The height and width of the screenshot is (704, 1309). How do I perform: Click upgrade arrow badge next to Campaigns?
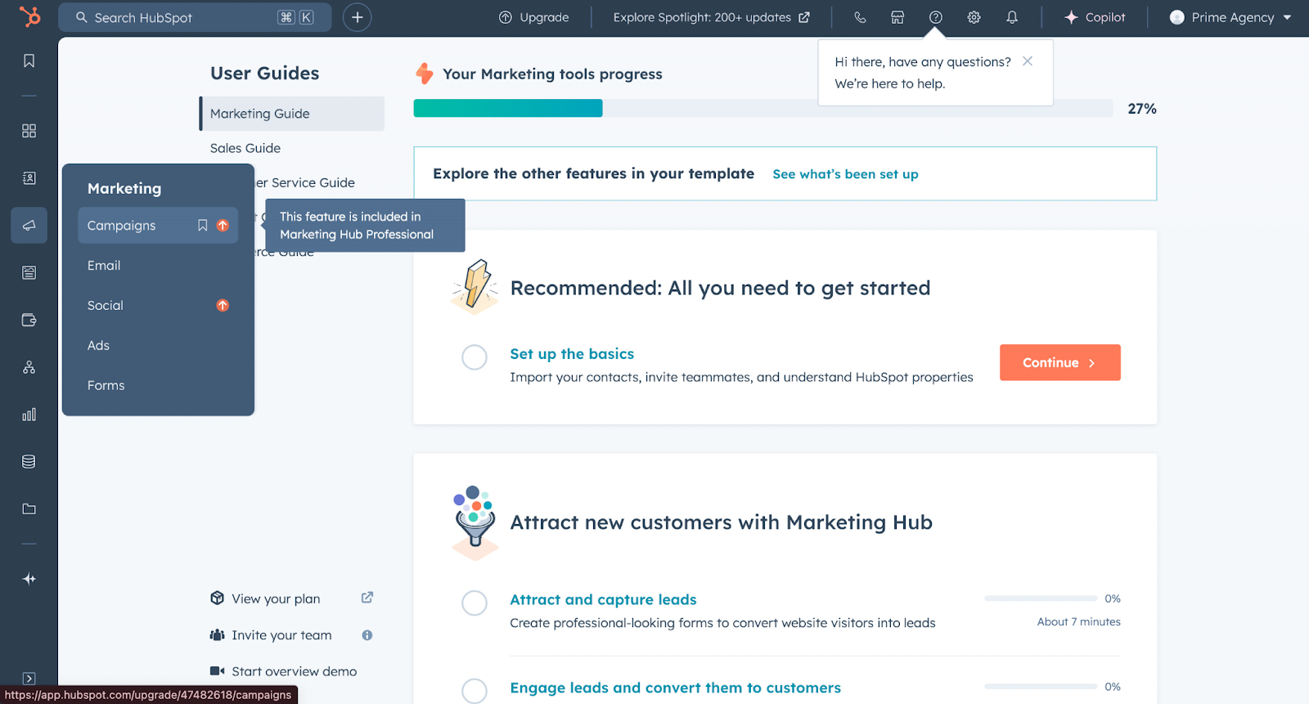point(223,226)
